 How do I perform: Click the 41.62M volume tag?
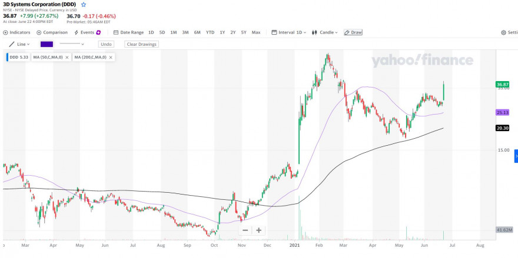coord(504,230)
